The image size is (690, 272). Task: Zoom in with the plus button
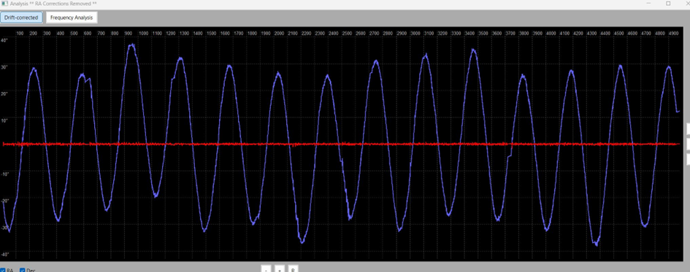[280, 269]
